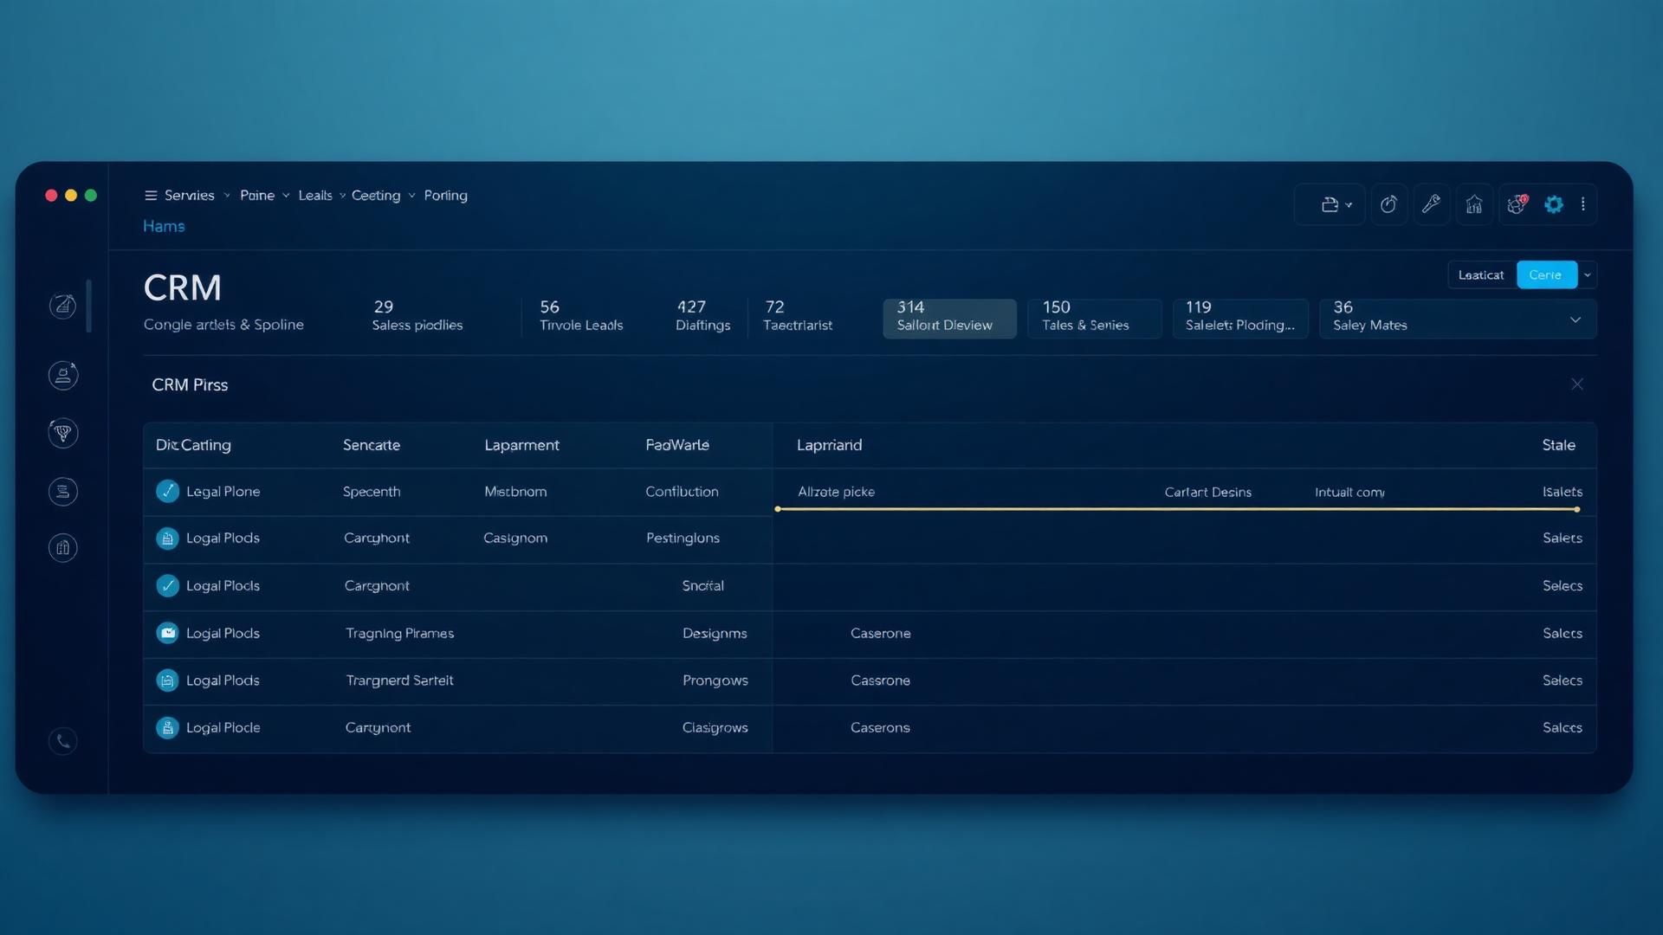Switch to the Leaticat view option
The width and height of the screenshot is (1663, 935).
pos(1481,274)
